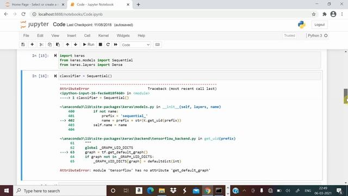Open the notifications action center

339,191
